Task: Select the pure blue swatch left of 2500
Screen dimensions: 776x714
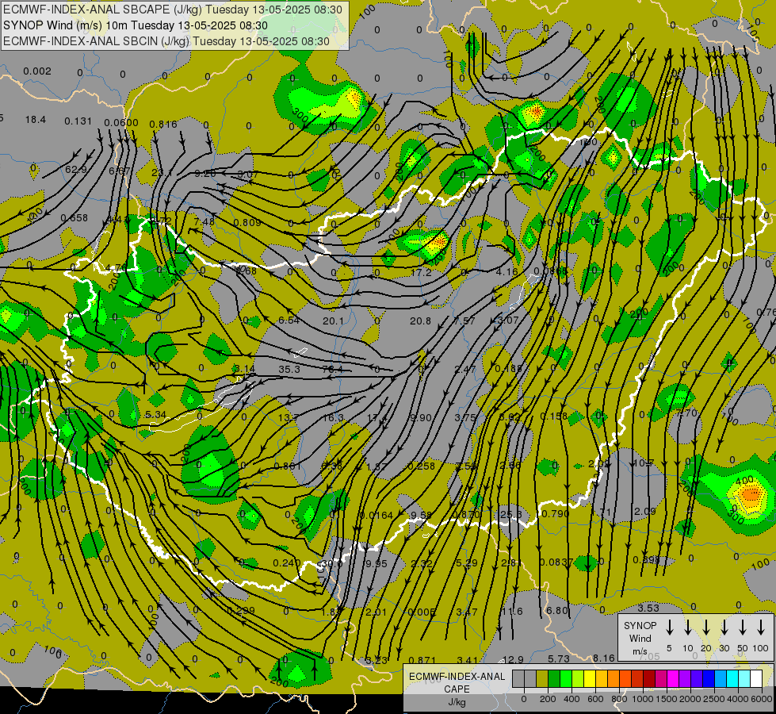Action: point(709,679)
